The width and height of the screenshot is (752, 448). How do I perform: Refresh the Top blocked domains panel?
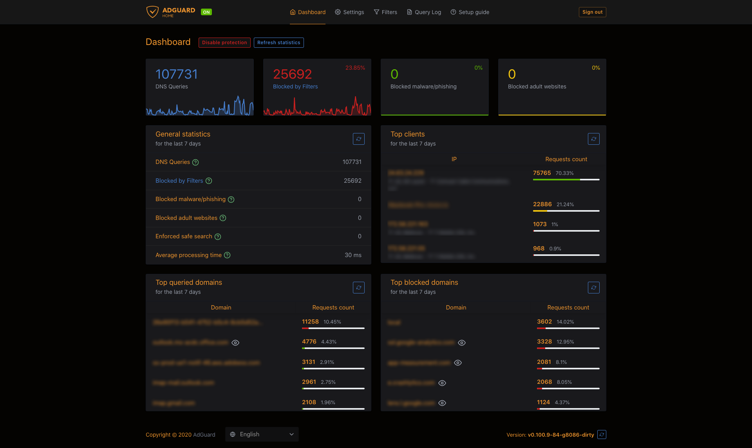593,288
